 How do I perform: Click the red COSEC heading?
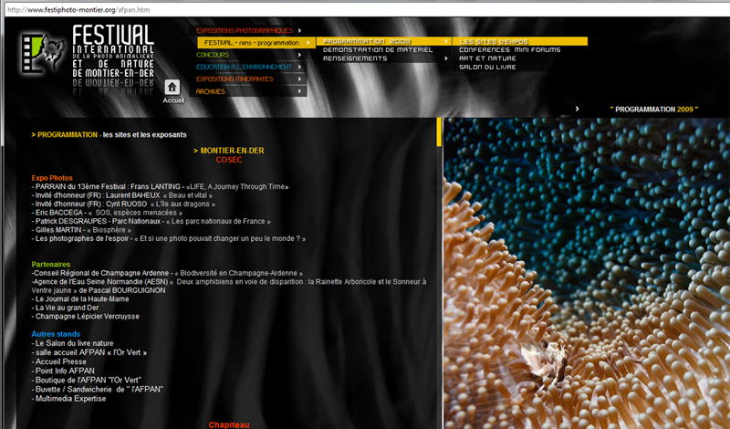pos(229,160)
